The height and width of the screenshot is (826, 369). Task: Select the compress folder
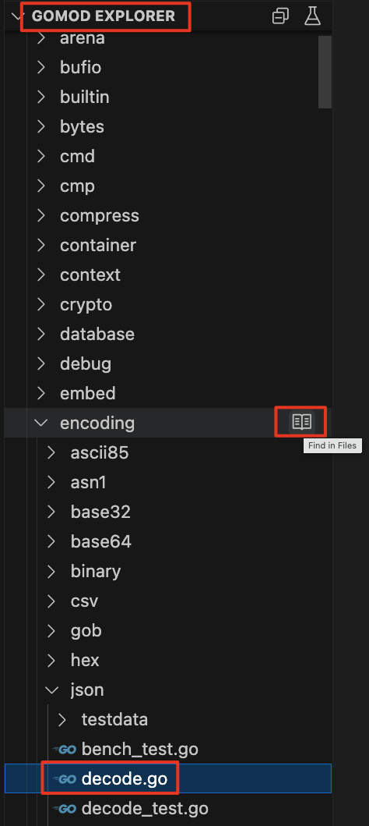(x=100, y=216)
